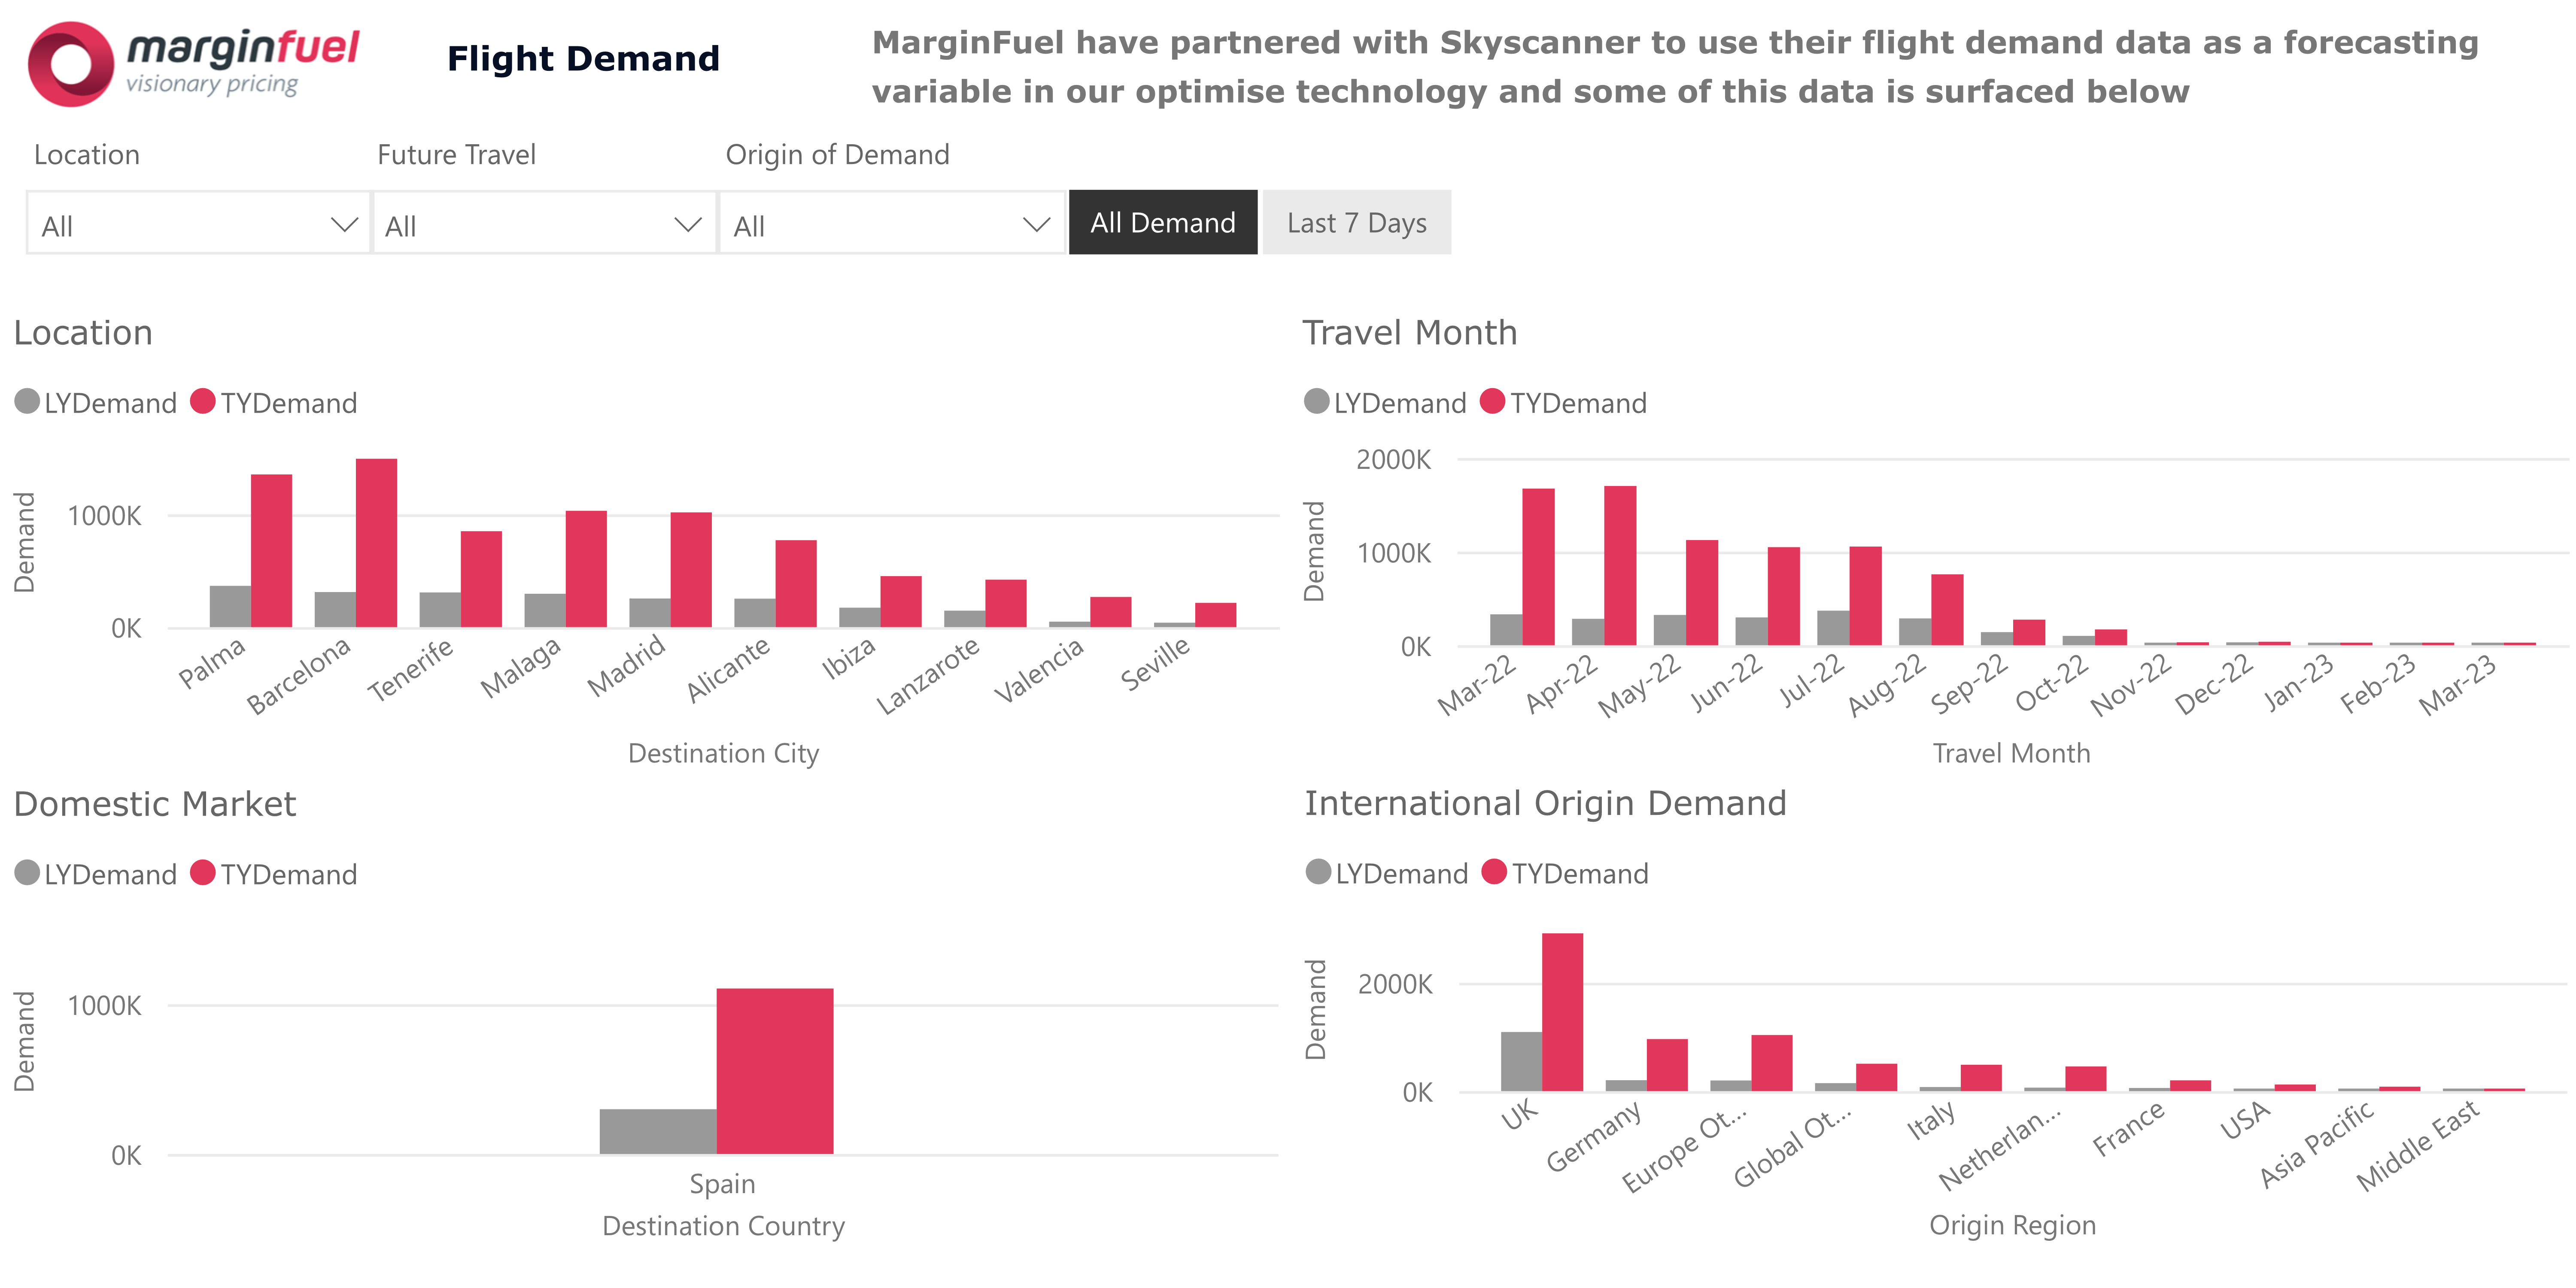Click LYDemand legend marker in International Origin chart
Screen dimensions: 2576x1288
(1319, 872)
